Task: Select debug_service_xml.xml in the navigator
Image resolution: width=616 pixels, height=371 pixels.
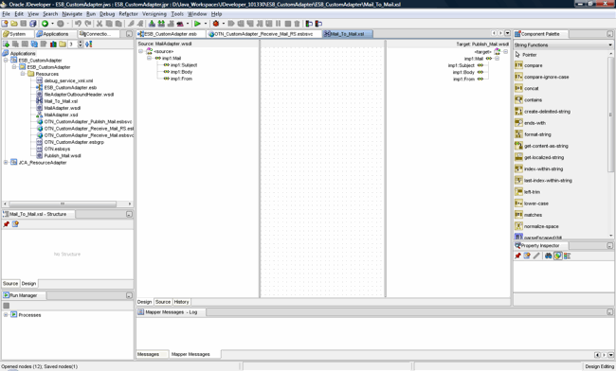Action: coord(68,80)
